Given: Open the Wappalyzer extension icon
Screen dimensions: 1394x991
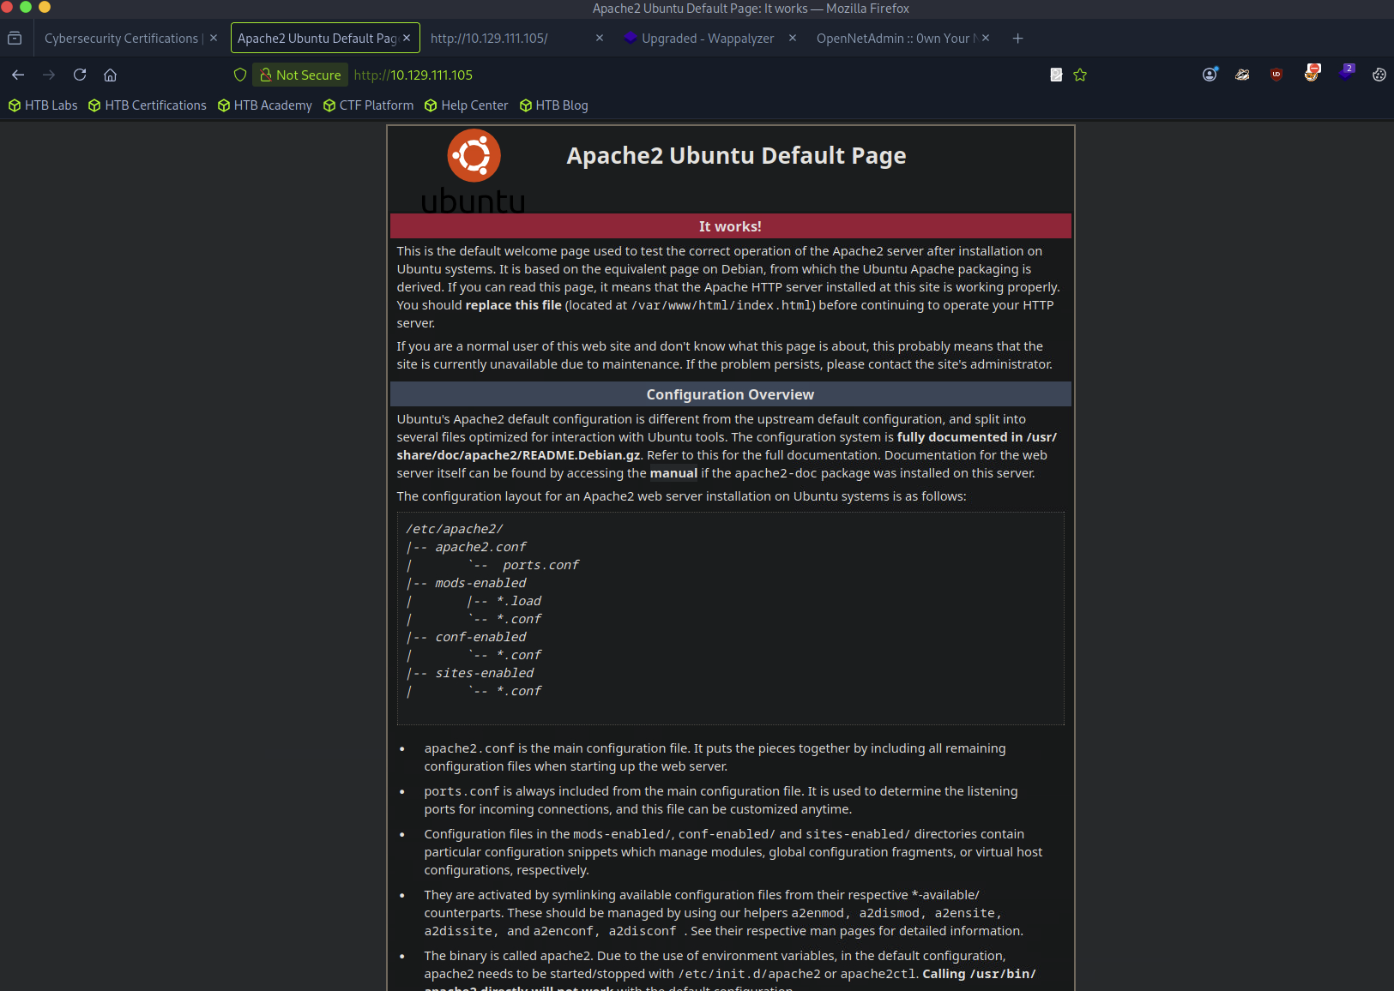Looking at the screenshot, I should point(1345,75).
